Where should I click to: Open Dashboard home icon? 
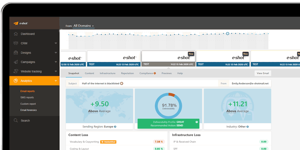[x=16, y=34]
